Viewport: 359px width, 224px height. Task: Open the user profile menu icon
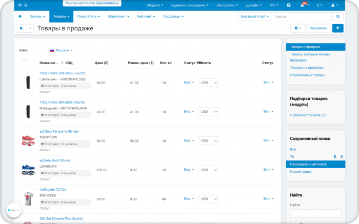tap(334, 5)
